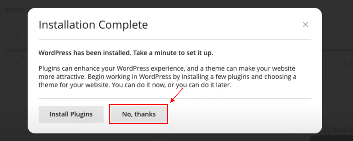Screen dimensions: 353x141
Task: Collapse the dimmed row chevron behind dialog
Action: pos(18,63)
